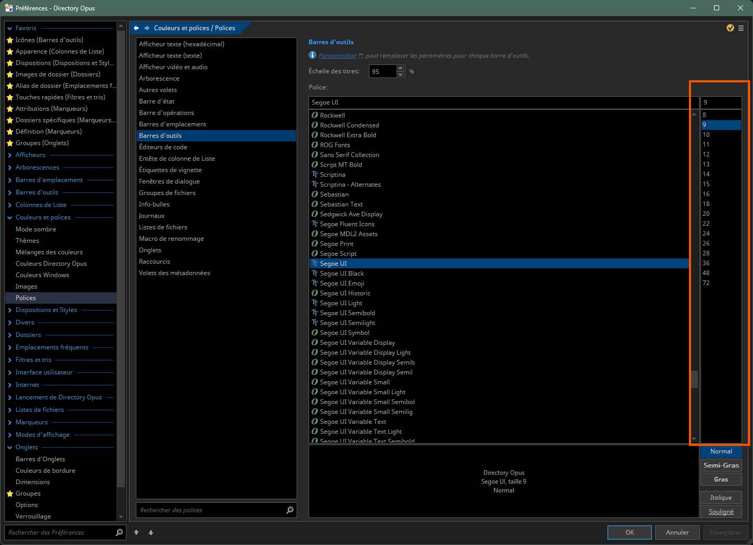Viewport: 753px width, 545px height.
Task: Expand the Colonnes de Liste category
Action: point(10,205)
